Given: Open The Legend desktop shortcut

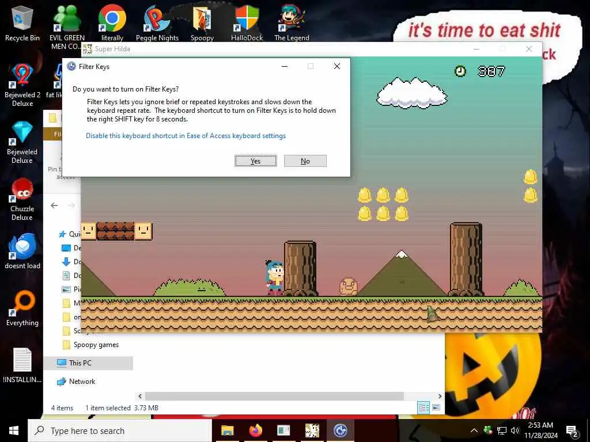Looking at the screenshot, I should 292,23.
